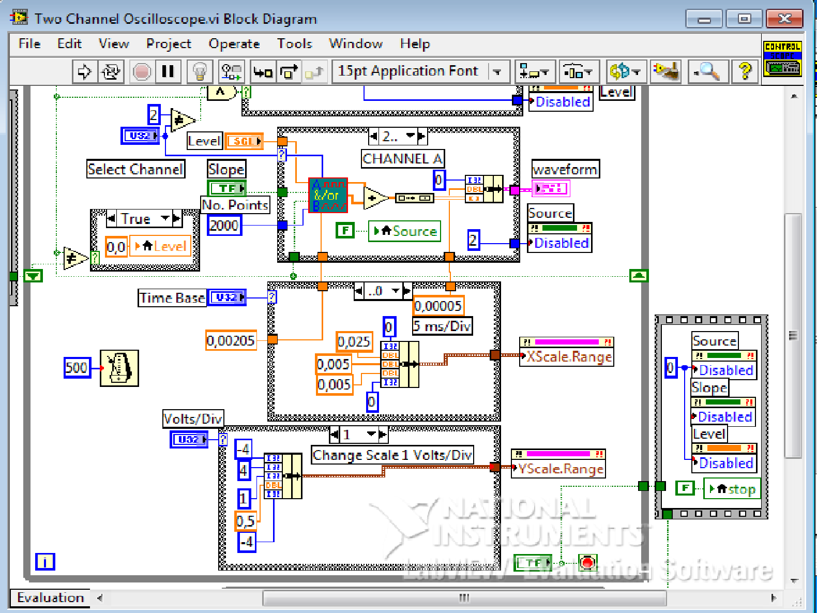Image resolution: width=817 pixels, height=613 pixels.
Task: Toggle Highlight Execution light bulb
Action: [200, 71]
